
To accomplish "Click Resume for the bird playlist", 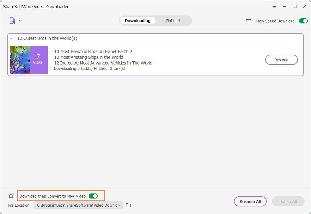I will pos(281,60).
